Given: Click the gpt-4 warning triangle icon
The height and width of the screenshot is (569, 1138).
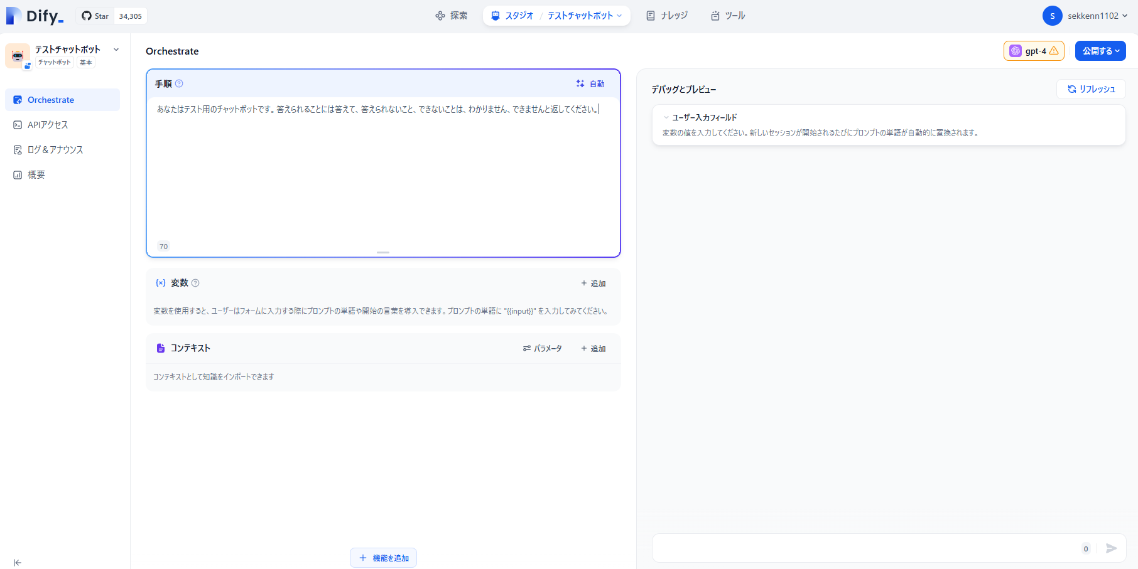Looking at the screenshot, I should pyautogui.click(x=1054, y=51).
